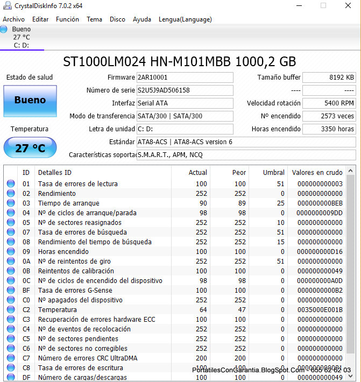Click the features field S.M.A.R.T., APM, NCQ

point(246,155)
